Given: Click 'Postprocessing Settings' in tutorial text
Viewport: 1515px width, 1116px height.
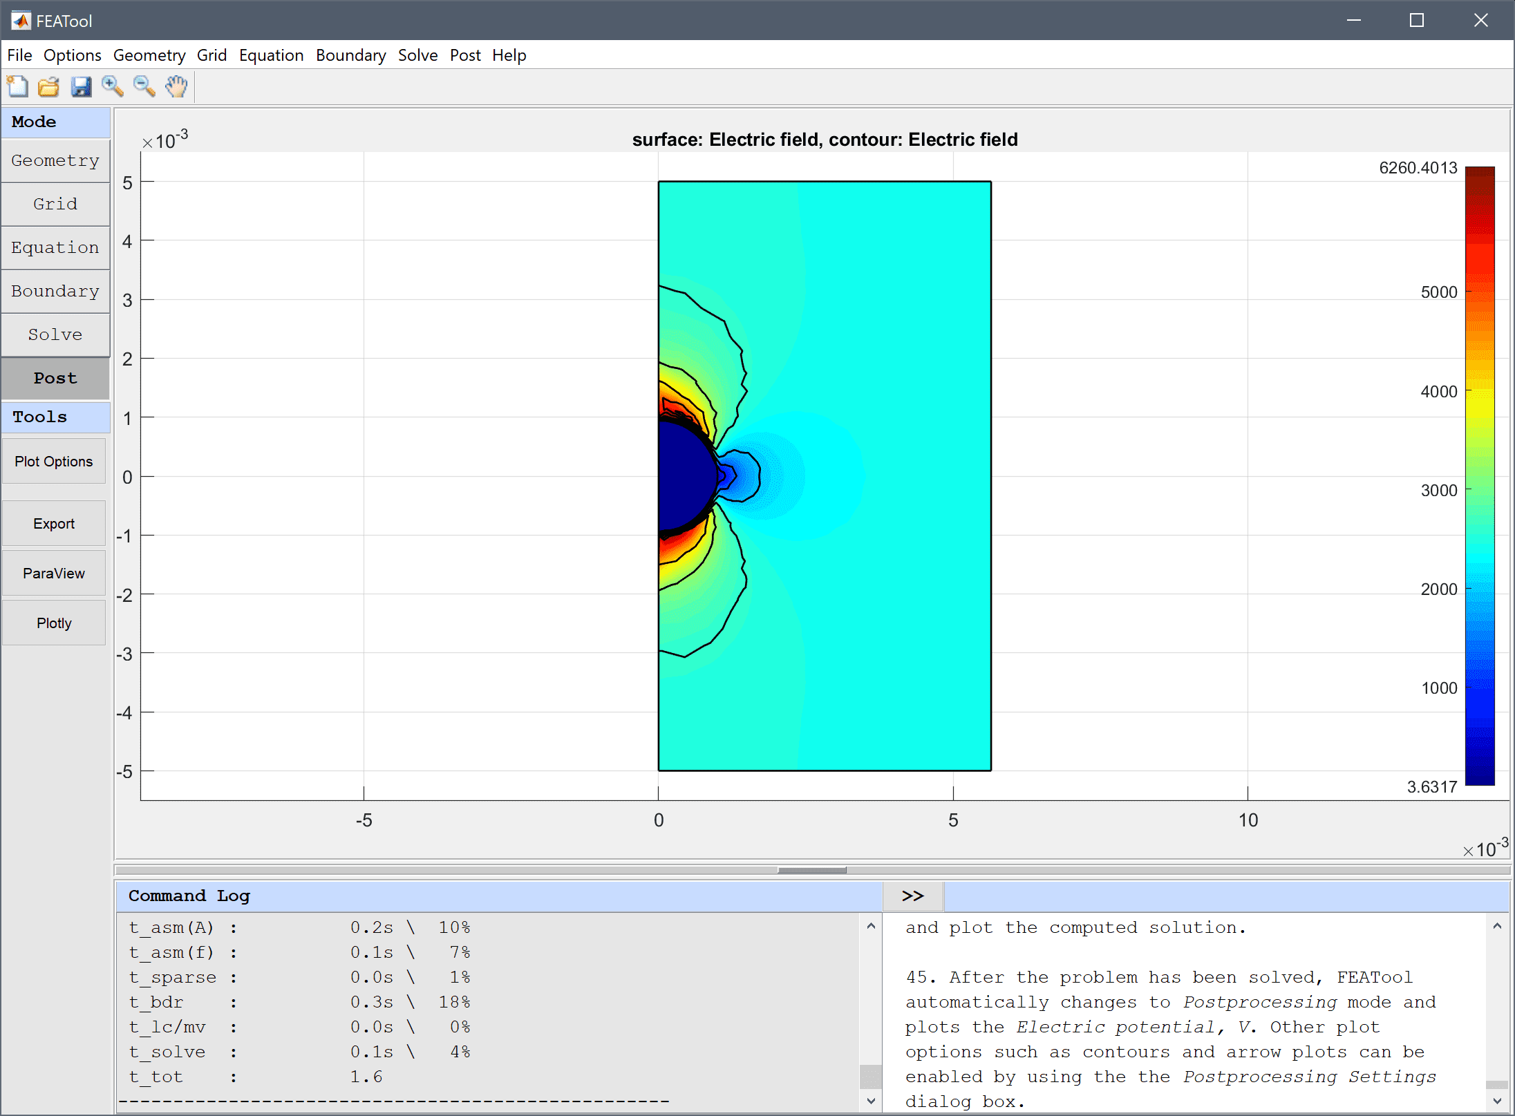Looking at the screenshot, I should click(x=1309, y=1077).
